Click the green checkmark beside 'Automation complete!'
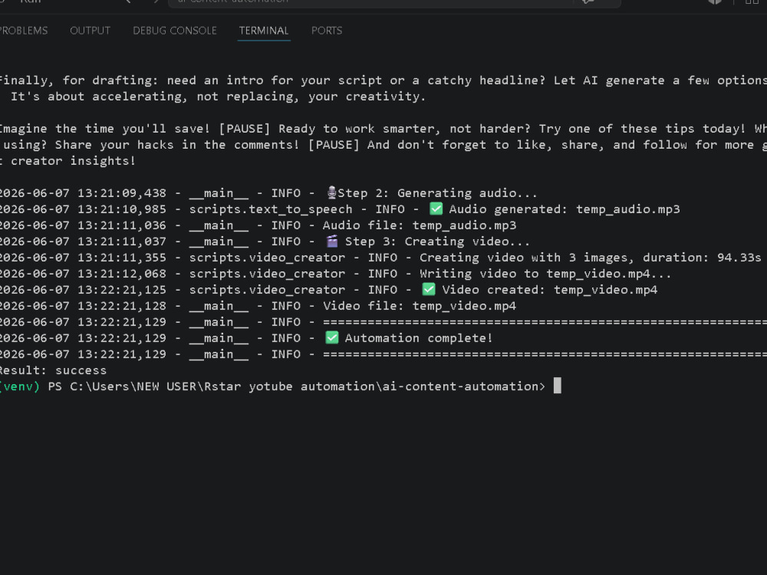 click(x=331, y=337)
